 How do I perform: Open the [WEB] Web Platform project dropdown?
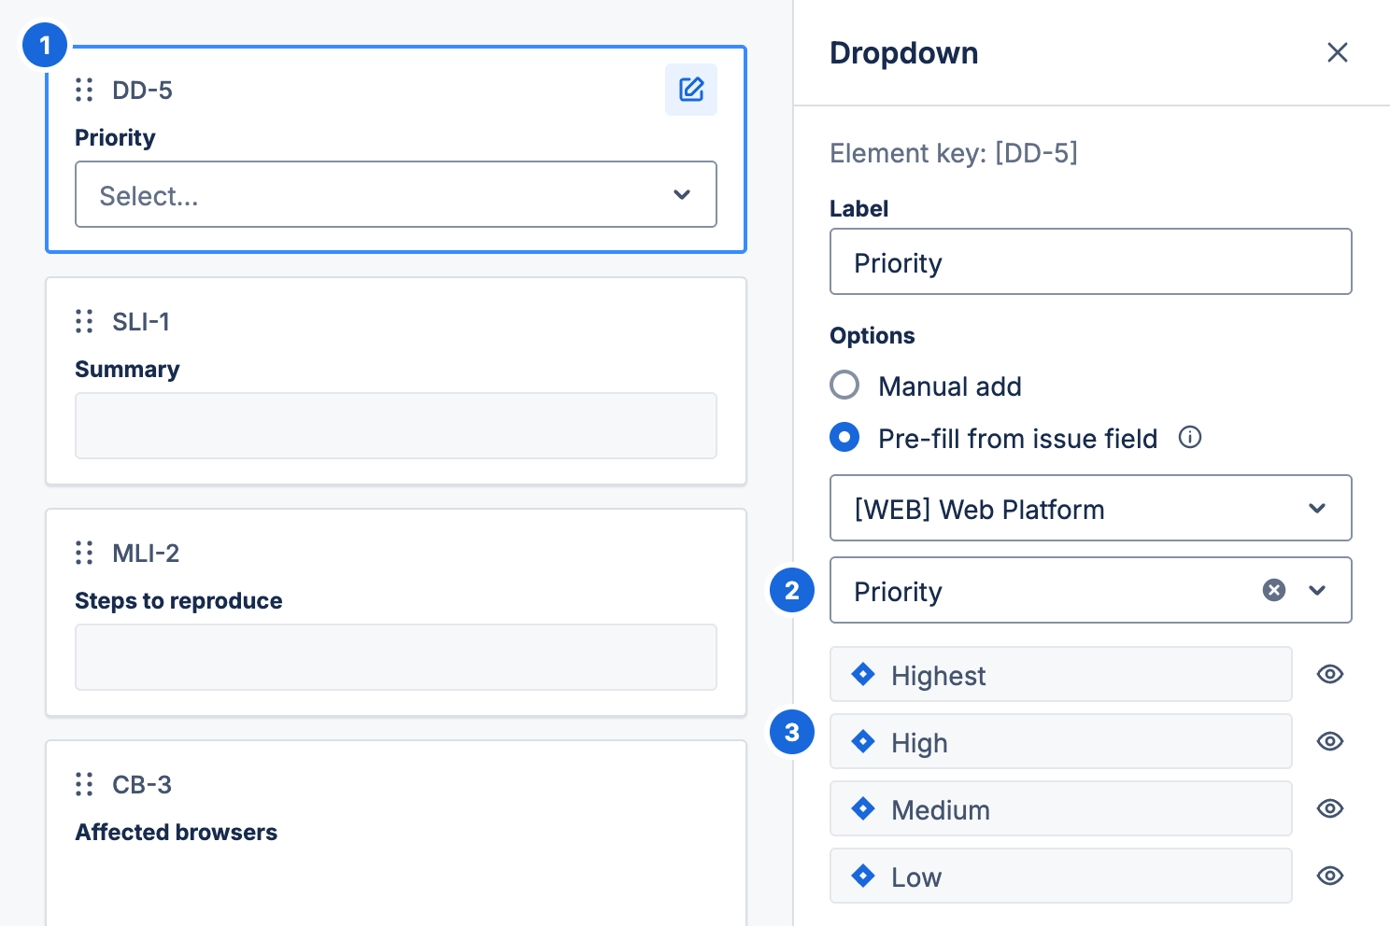click(x=1091, y=508)
